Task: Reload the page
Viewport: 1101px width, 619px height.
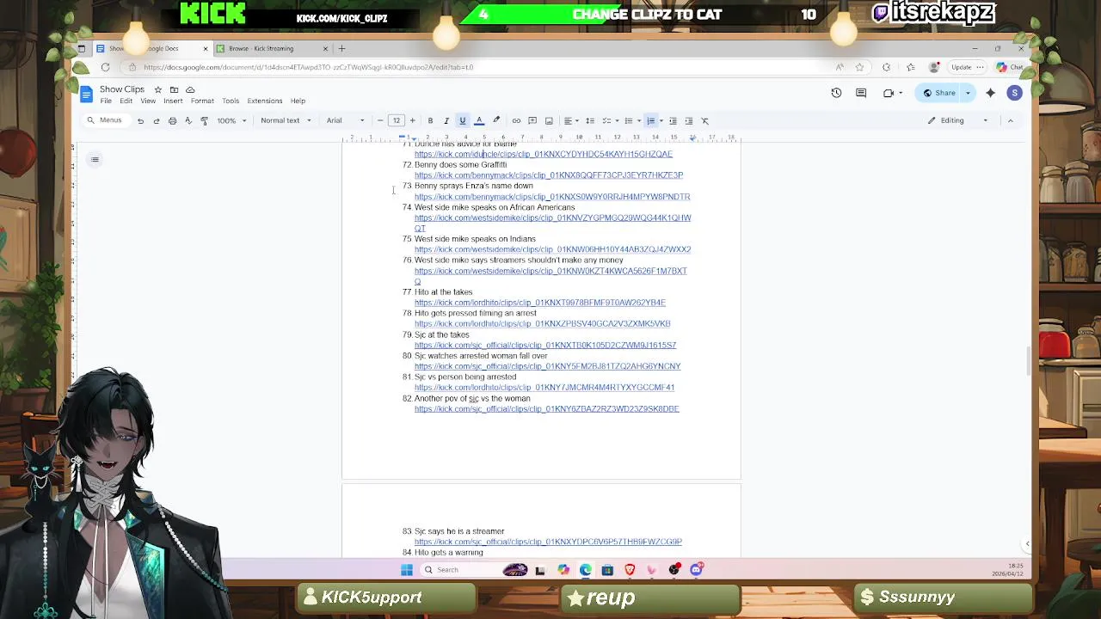Action: tap(105, 67)
